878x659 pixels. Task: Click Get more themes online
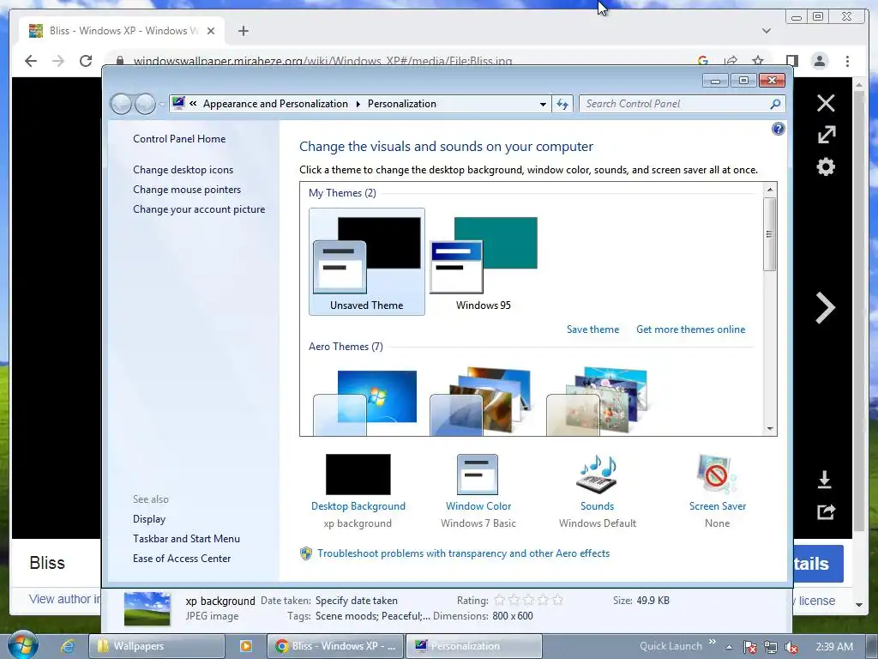(690, 329)
